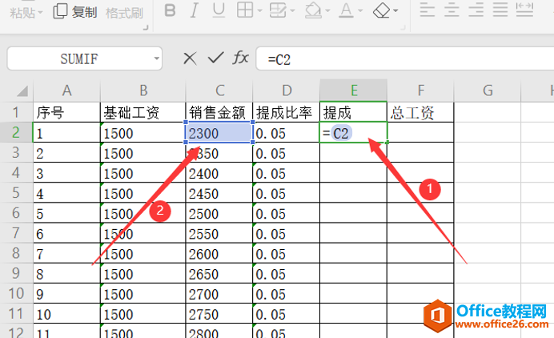Open font color dropdown arrow
Screen dimensions: 554x338
360,10
